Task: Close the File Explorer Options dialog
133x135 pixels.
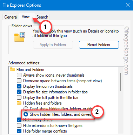Action: (128, 5)
